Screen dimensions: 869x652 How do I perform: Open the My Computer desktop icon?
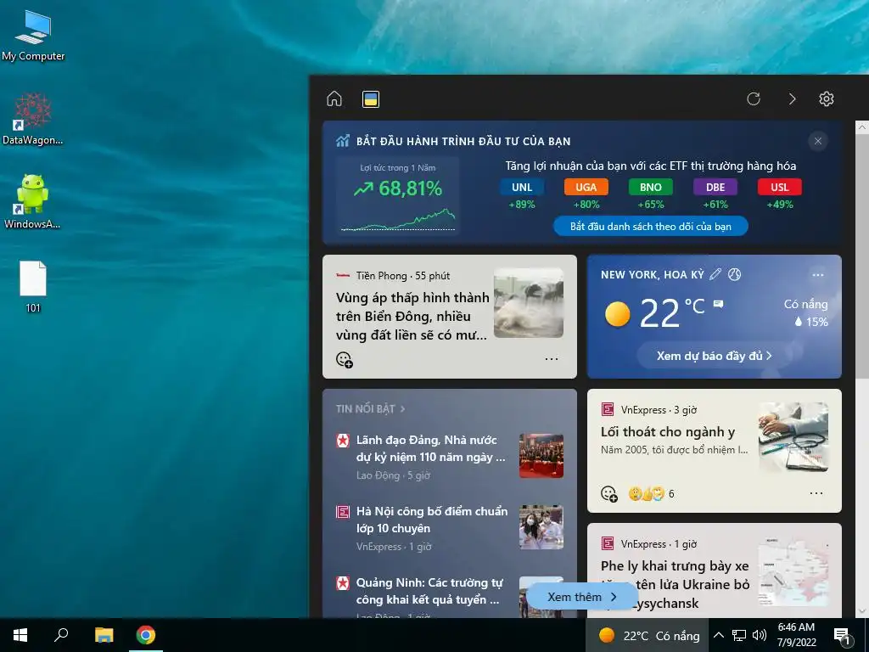coord(33,36)
